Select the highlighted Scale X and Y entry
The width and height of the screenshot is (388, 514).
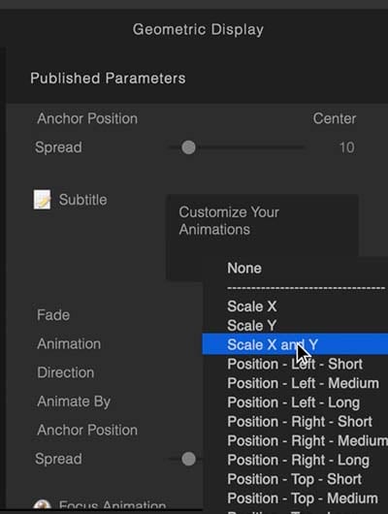point(295,344)
